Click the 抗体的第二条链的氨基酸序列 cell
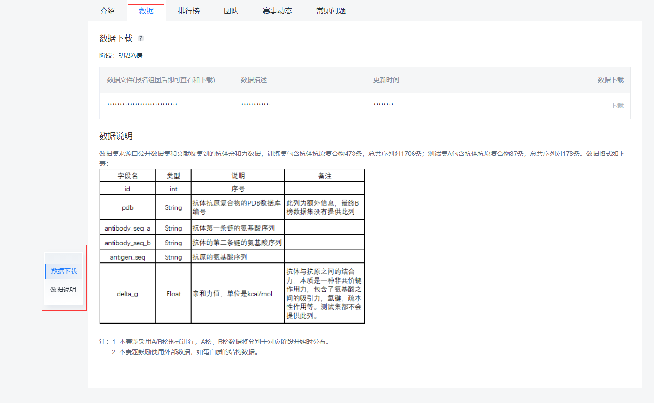This screenshot has height=403, width=654. 238,243
